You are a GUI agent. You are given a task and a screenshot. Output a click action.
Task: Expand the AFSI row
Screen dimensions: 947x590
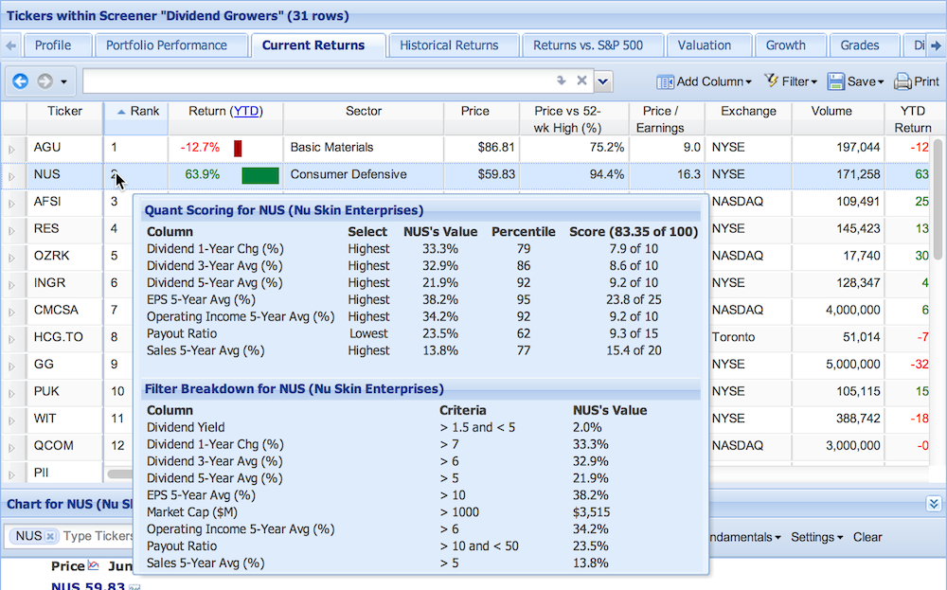click(11, 203)
